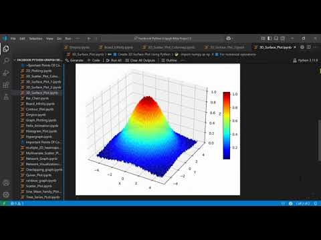Switch to the 3D_Surface_Plot_2.ipynb tab
Image resolution: width=321 pixels, height=240 pixels.
(225, 47)
